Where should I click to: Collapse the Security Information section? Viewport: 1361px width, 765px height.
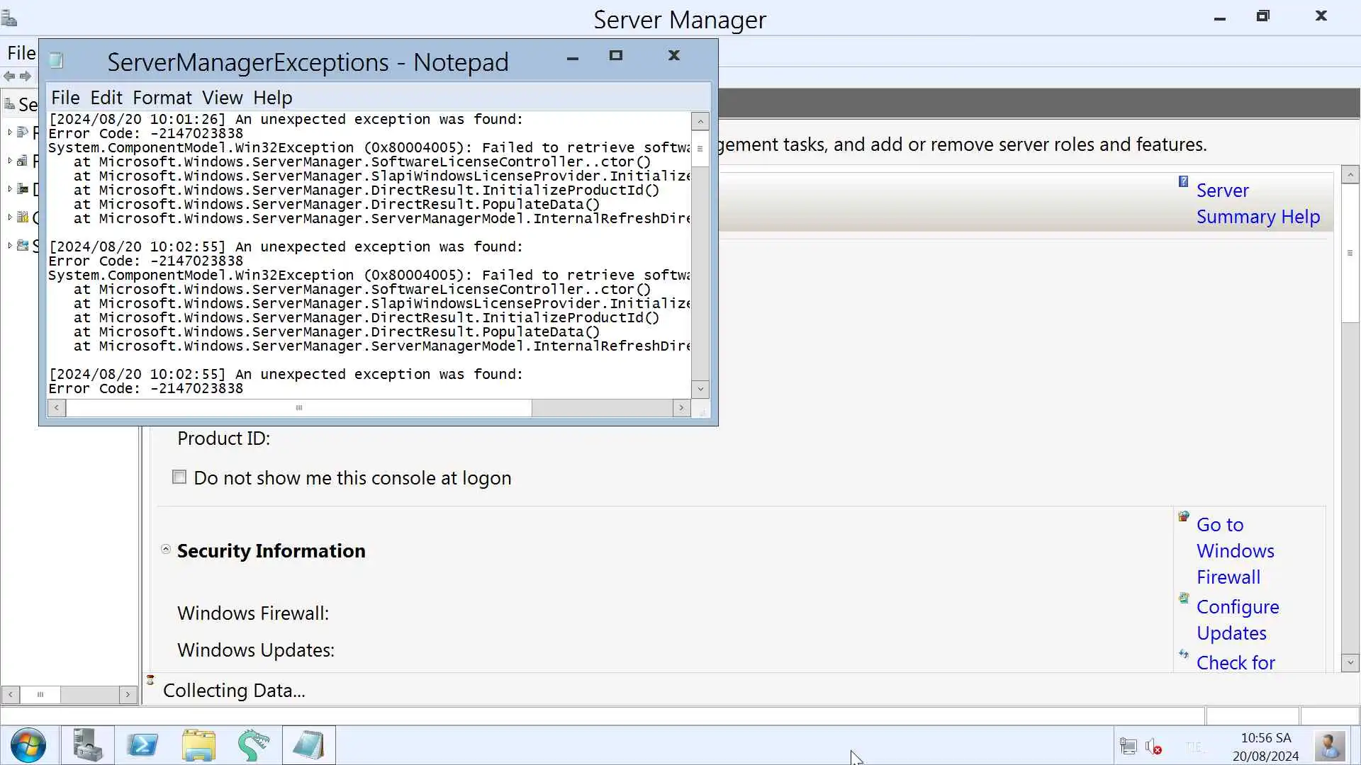point(166,550)
